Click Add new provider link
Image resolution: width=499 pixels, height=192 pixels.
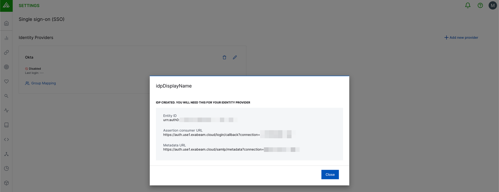coord(461,38)
